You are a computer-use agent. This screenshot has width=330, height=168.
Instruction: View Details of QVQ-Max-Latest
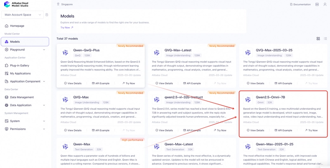point(164,83)
